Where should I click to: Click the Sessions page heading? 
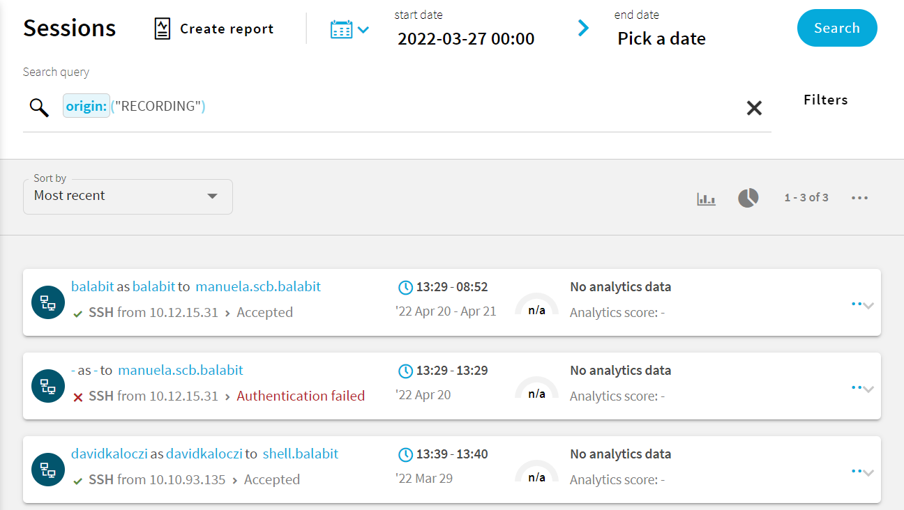(x=70, y=28)
